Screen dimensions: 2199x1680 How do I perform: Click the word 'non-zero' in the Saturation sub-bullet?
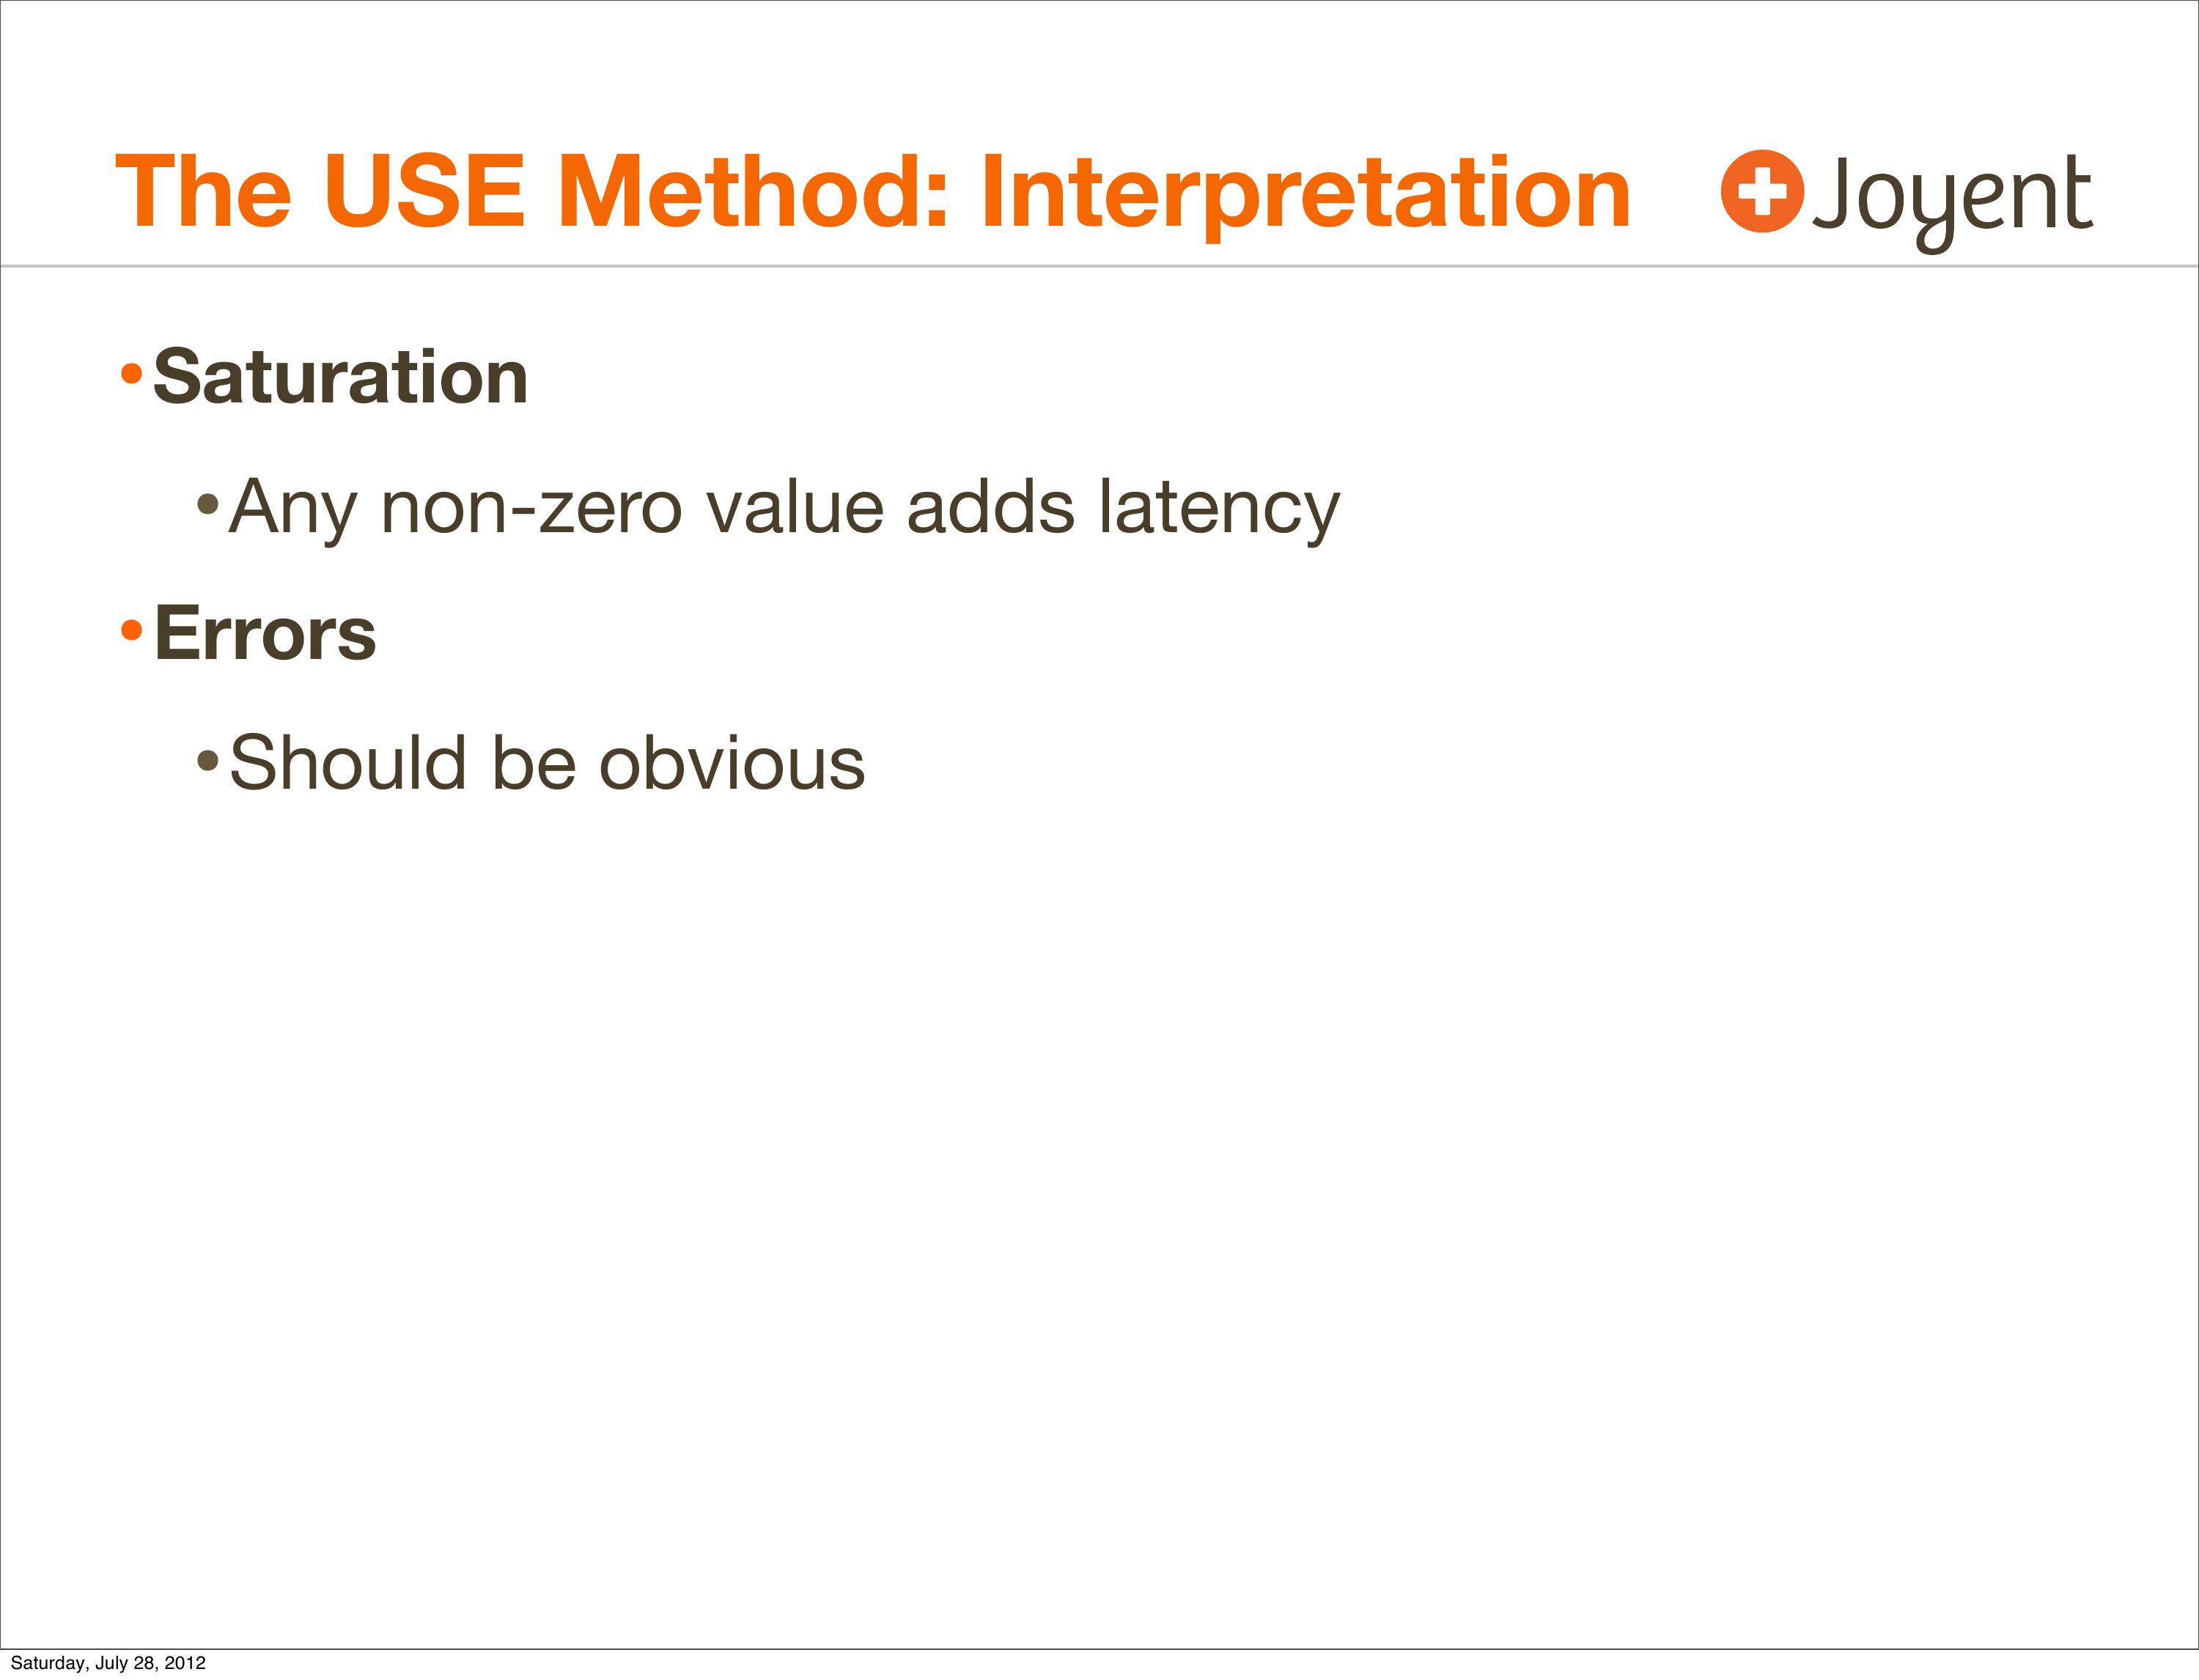(x=531, y=508)
